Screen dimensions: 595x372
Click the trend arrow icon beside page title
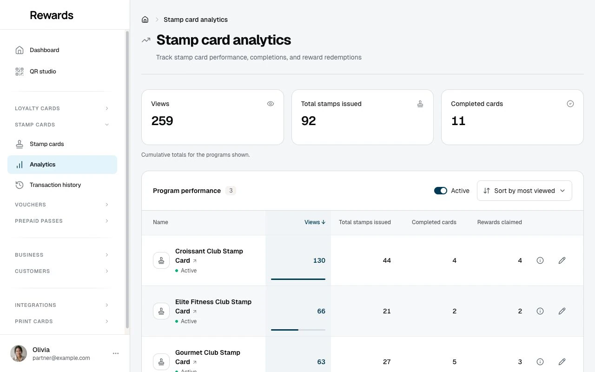pyautogui.click(x=146, y=40)
